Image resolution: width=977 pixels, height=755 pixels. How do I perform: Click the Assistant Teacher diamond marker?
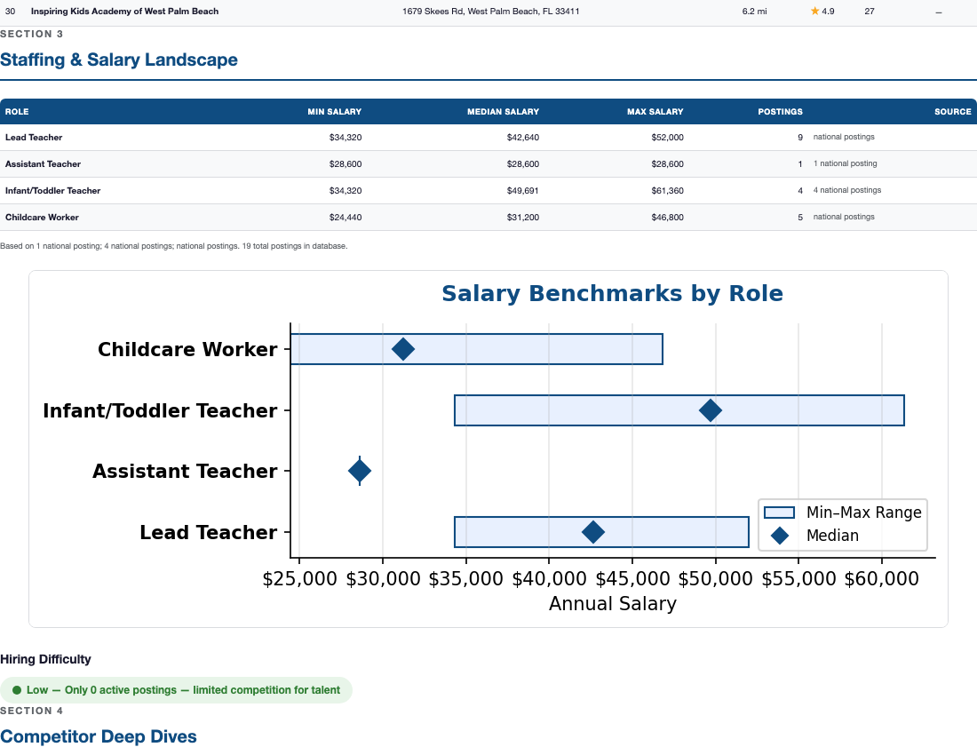coord(359,471)
